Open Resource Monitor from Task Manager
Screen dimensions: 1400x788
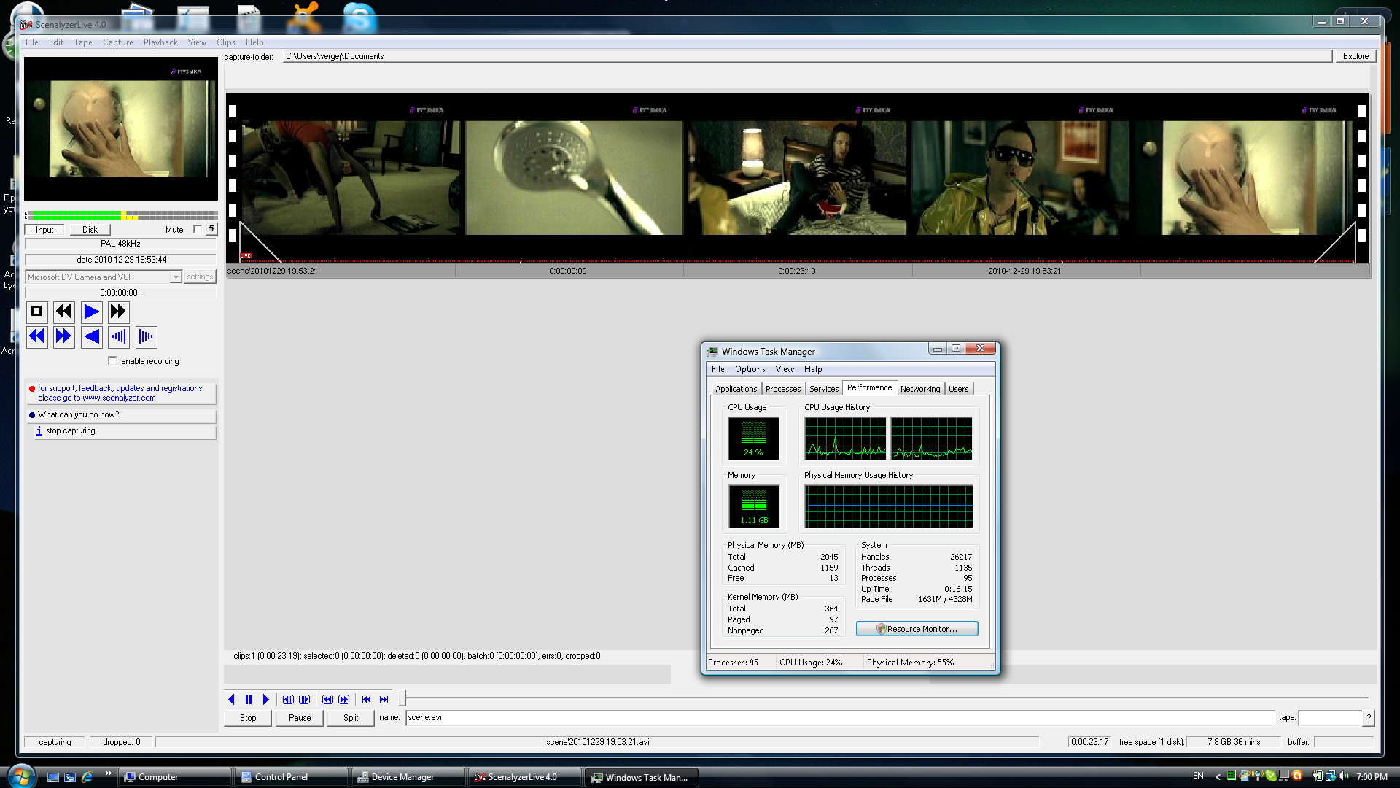tap(917, 629)
